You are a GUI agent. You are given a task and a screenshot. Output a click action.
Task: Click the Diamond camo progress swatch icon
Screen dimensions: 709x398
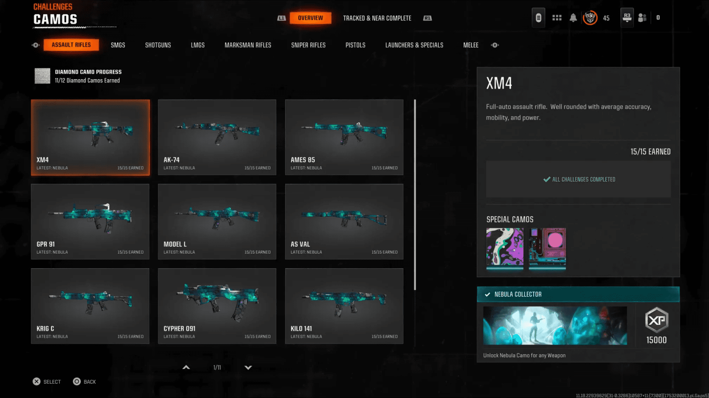(42, 76)
